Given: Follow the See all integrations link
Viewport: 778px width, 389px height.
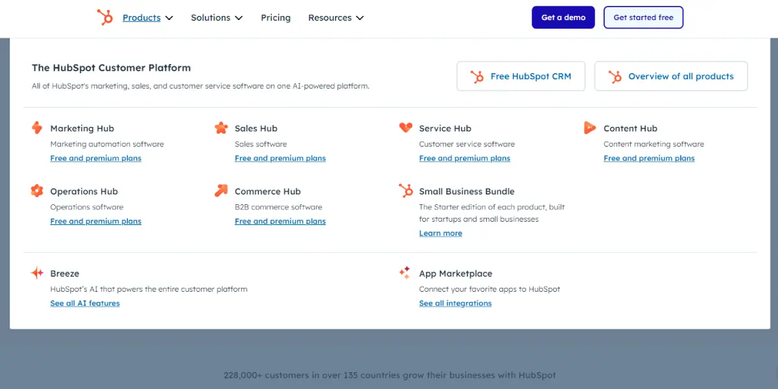Looking at the screenshot, I should (x=455, y=303).
